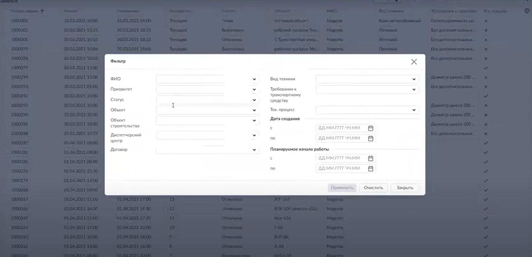The height and width of the screenshot is (257, 532).
Task: Select request number 1000302 in the table
Action: (x=20, y=21)
